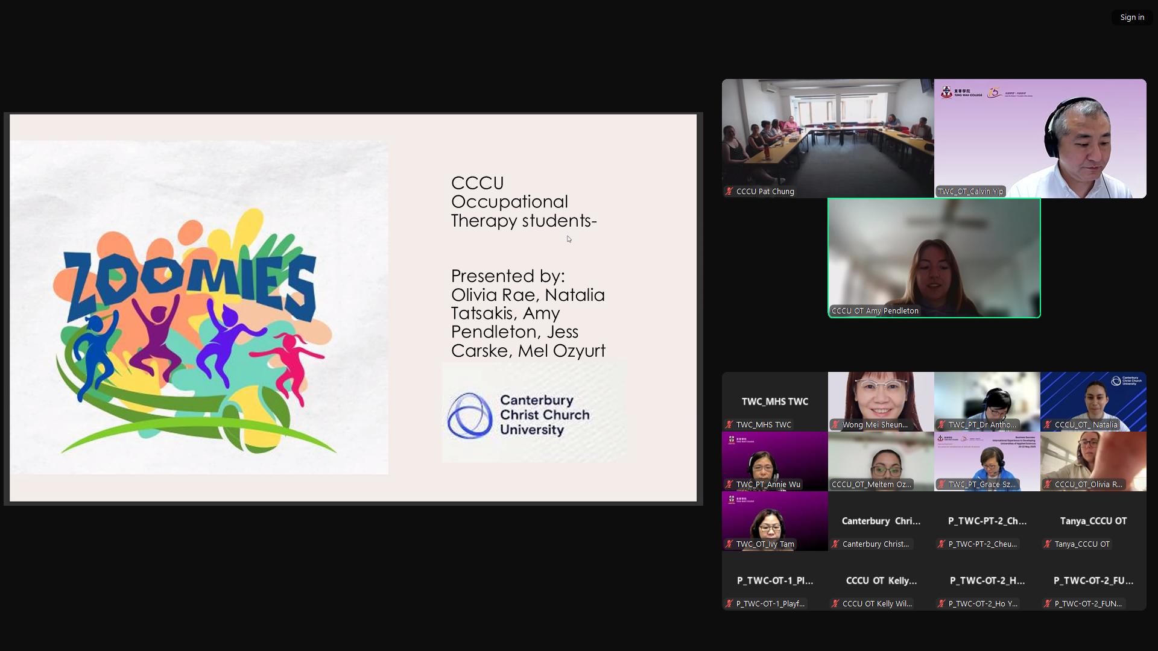This screenshot has height=651, width=1158.
Task: Select P_TWC-OT-2_FU... participant tile
Action: point(1093,580)
